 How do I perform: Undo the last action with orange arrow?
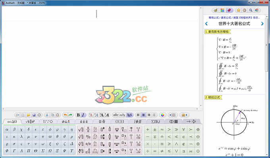click(x=66, y=115)
